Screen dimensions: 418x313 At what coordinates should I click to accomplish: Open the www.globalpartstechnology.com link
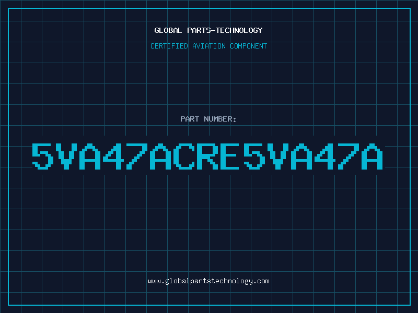click(x=208, y=281)
